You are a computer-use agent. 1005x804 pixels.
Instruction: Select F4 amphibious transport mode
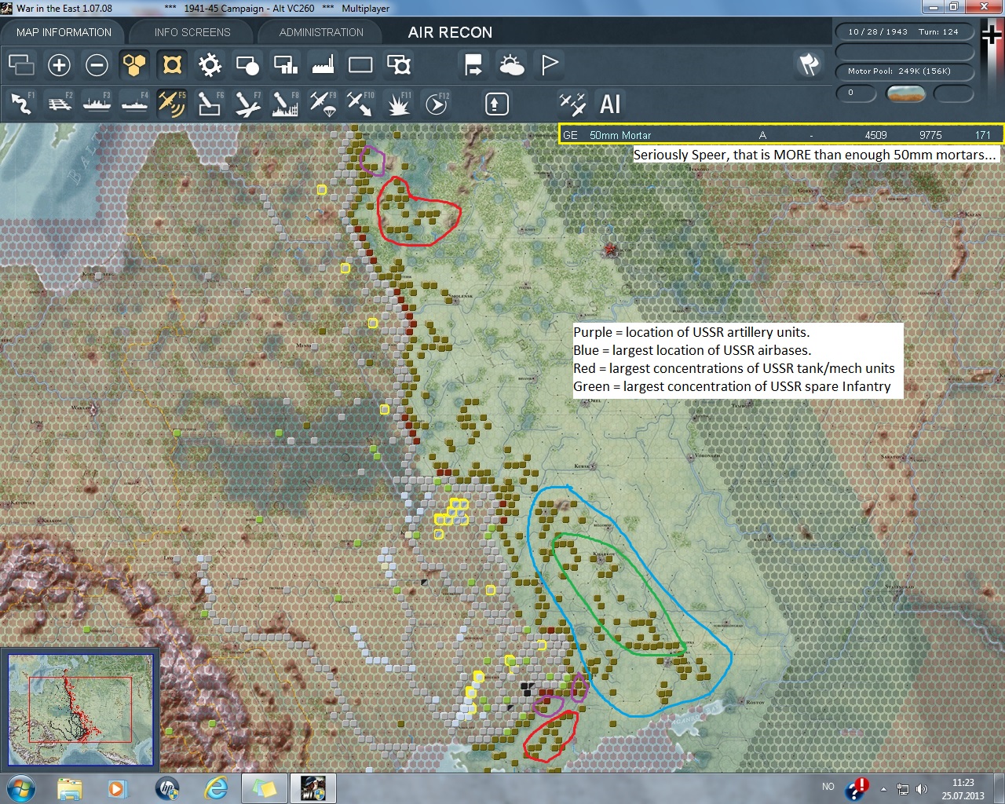pos(134,104)
